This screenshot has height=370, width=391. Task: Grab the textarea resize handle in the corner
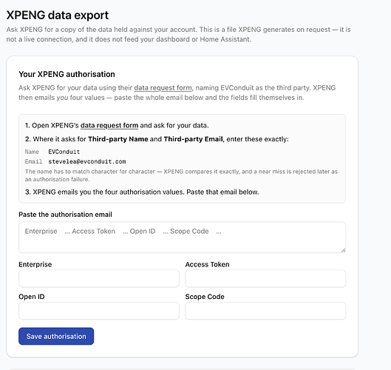coord(343,250)
